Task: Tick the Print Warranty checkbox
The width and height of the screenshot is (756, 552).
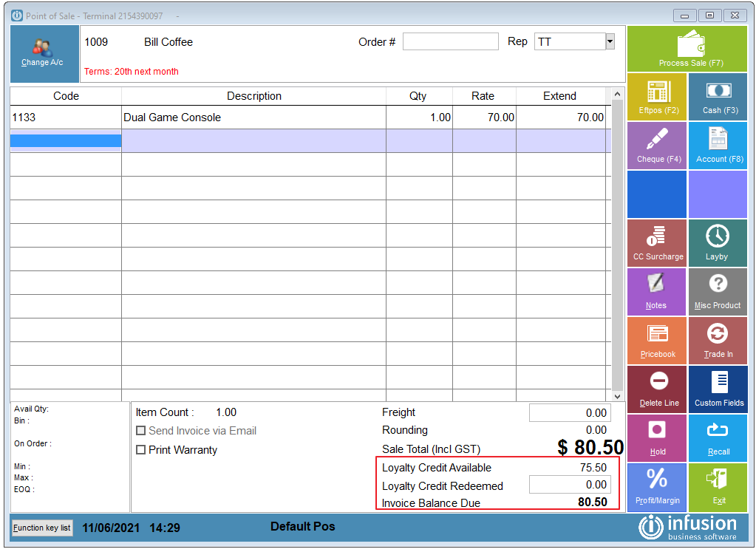Action: click(141, 450)
